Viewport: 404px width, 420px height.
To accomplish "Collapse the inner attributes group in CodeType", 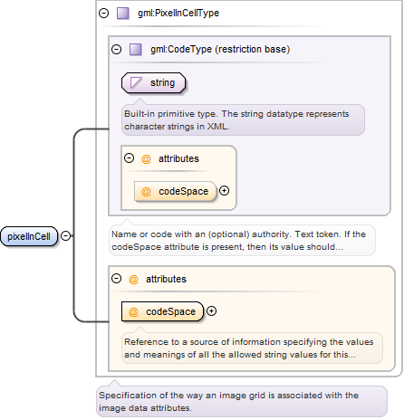I will coord(129,158).
